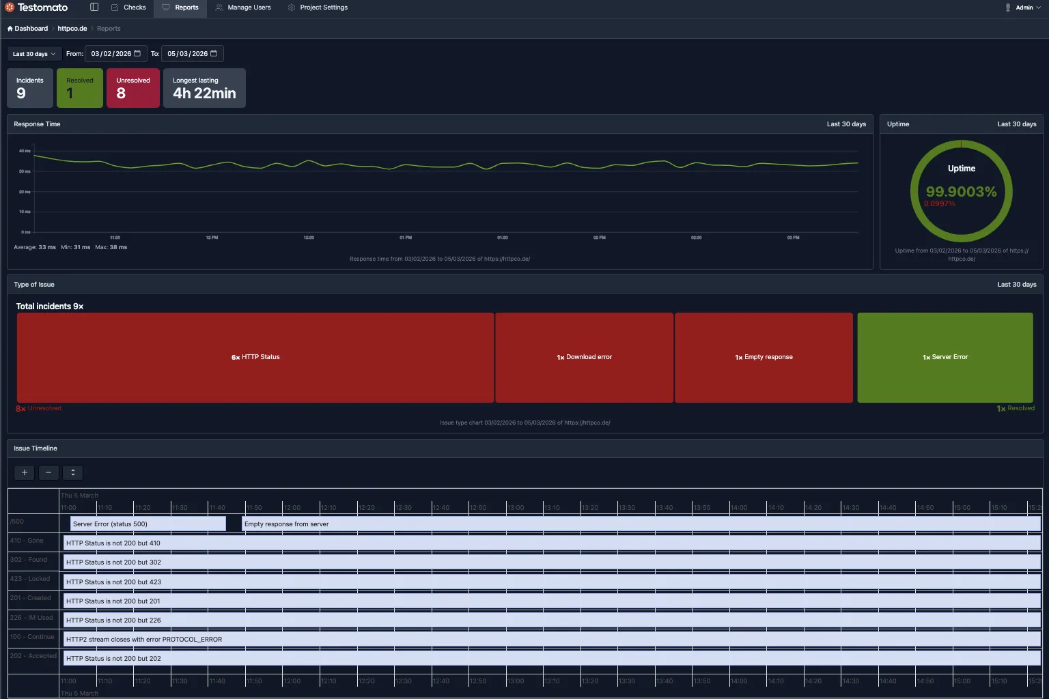Screen dimensions: 1049x699
Task: Click the zoom out timeline button
Action: (x=48, y=472)
